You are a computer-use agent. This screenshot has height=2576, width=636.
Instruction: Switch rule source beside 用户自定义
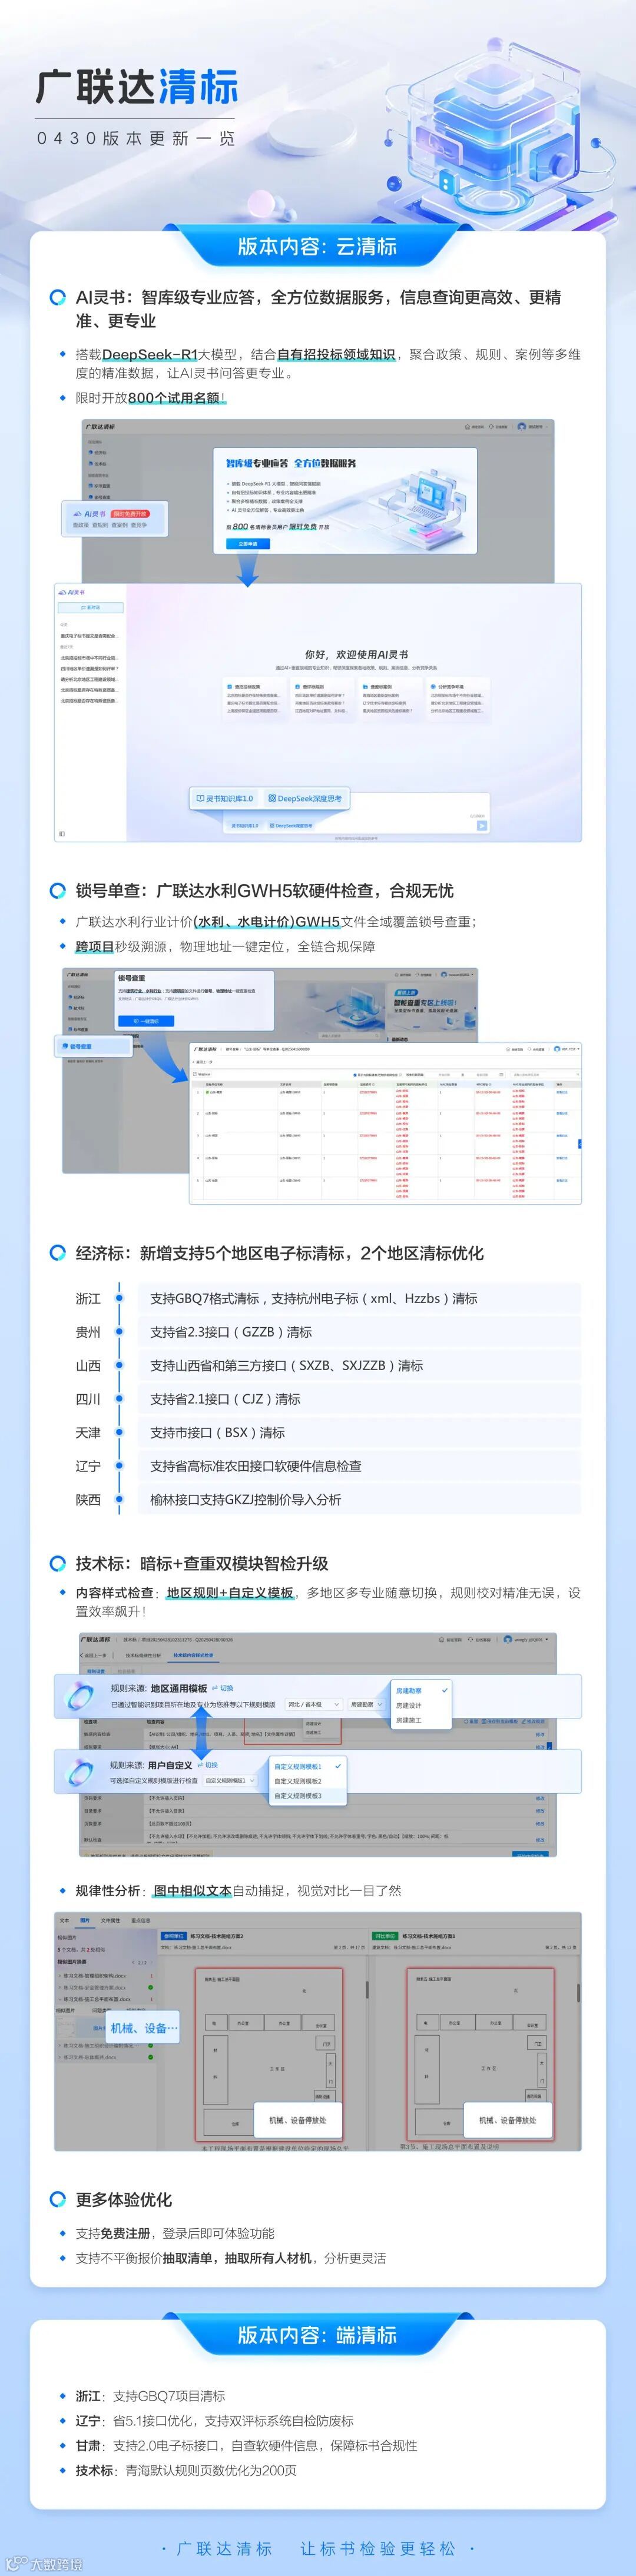pos(208,1765)
